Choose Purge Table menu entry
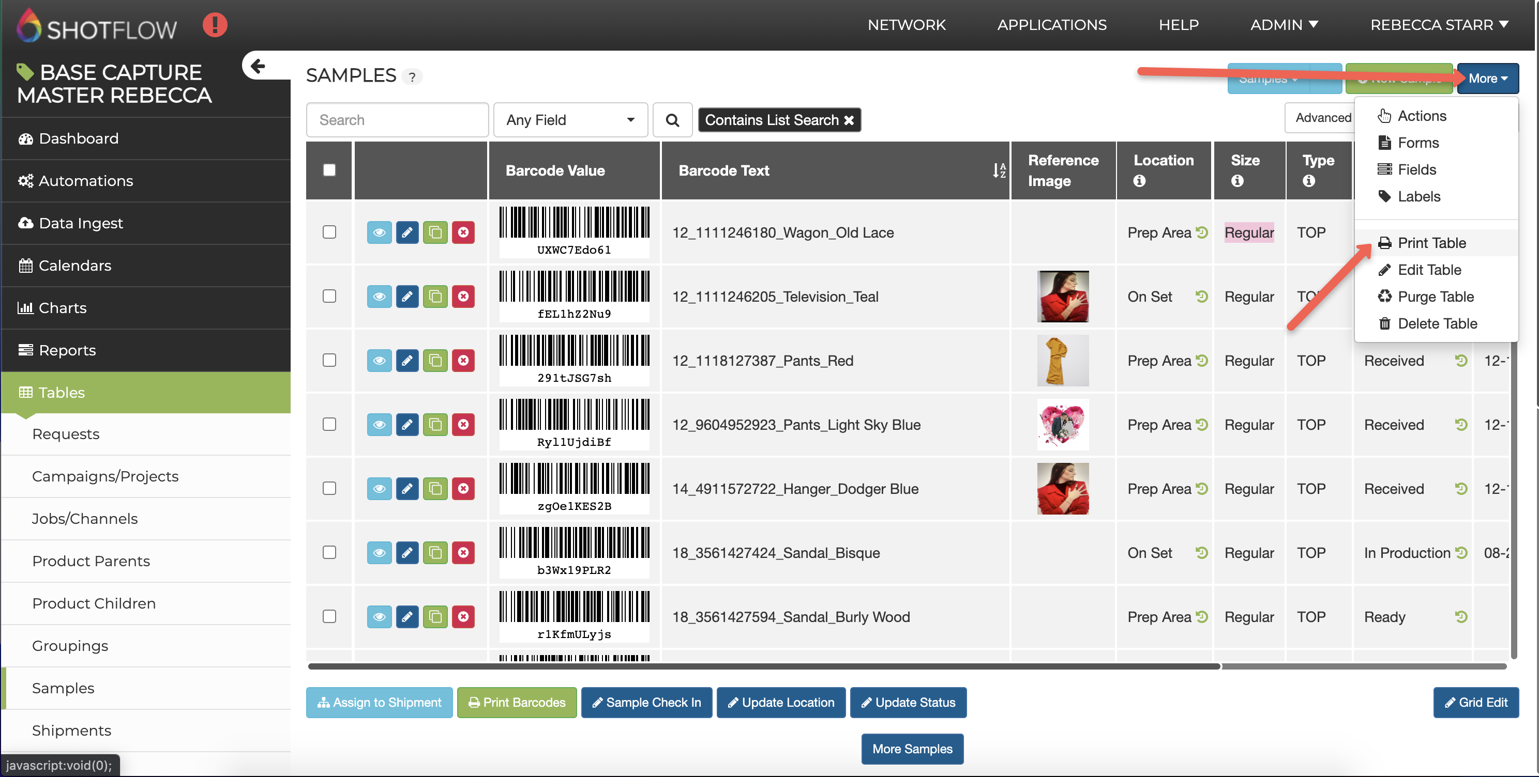This screenshot has width=1539, height=777. click(x=1435, y=297)
